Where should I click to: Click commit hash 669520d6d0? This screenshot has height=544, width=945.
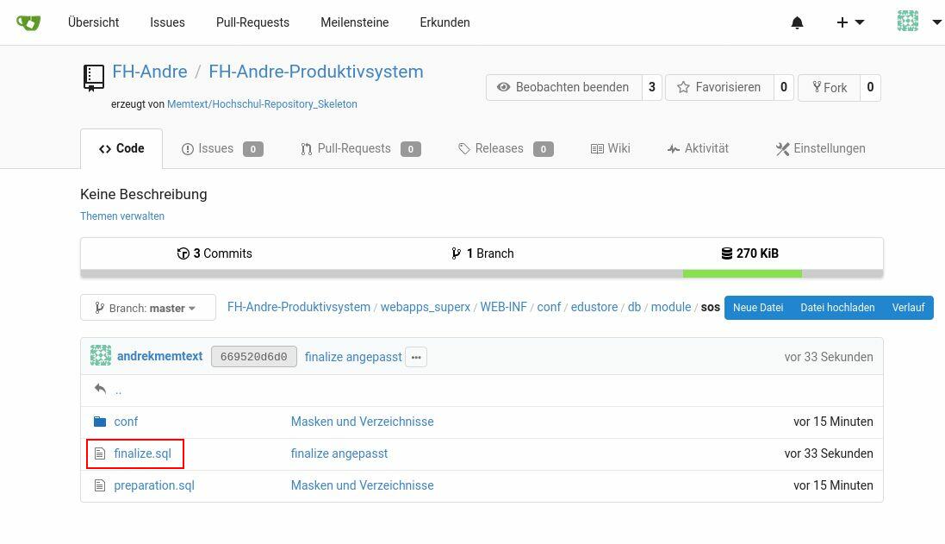[x=254, y=357]
